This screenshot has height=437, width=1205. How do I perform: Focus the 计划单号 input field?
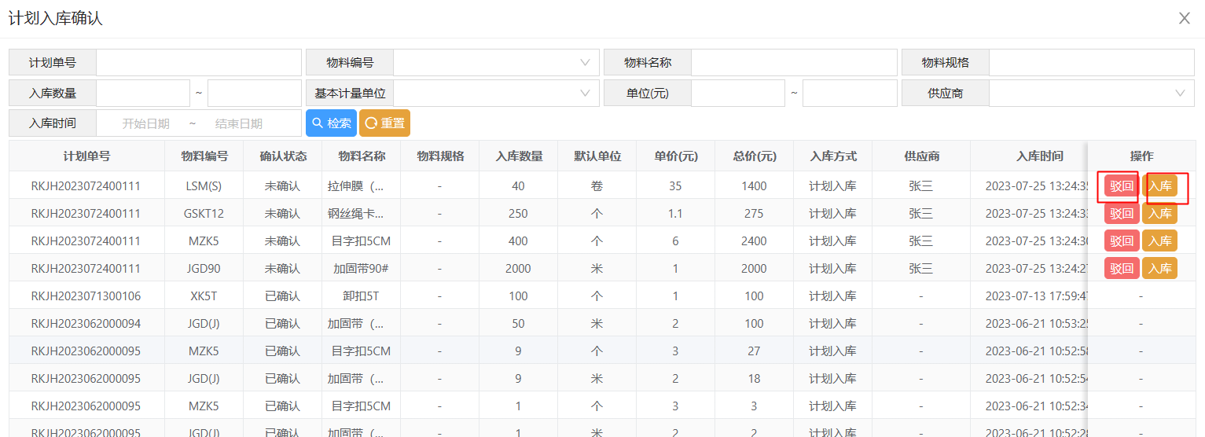[x=198, y=63]
